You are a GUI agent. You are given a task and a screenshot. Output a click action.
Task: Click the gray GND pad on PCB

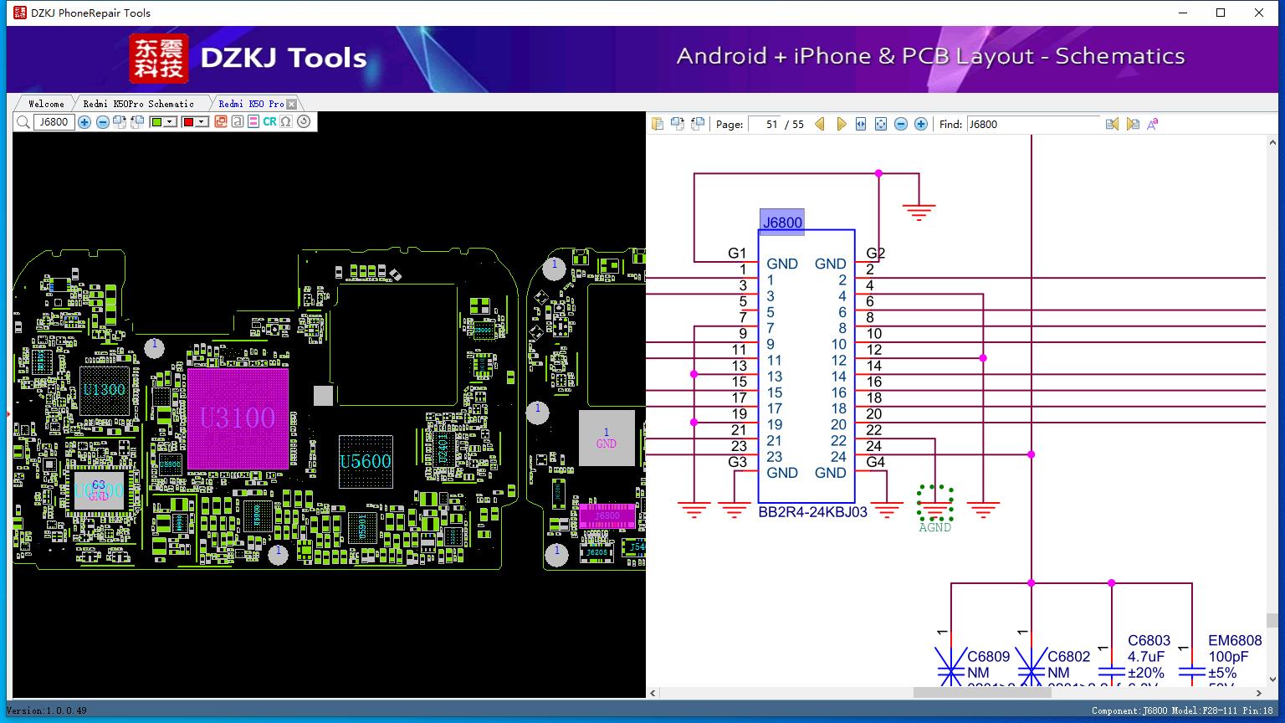click(x=607, y=438)
